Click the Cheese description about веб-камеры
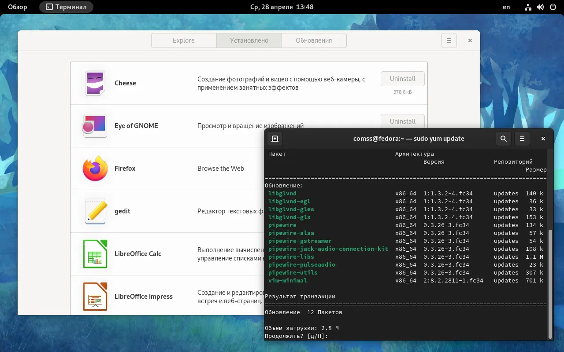The image size is (564, 352). click(282, 83)
